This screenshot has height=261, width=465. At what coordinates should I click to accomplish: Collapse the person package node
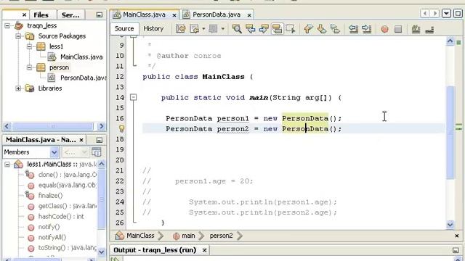pos(29,67)
